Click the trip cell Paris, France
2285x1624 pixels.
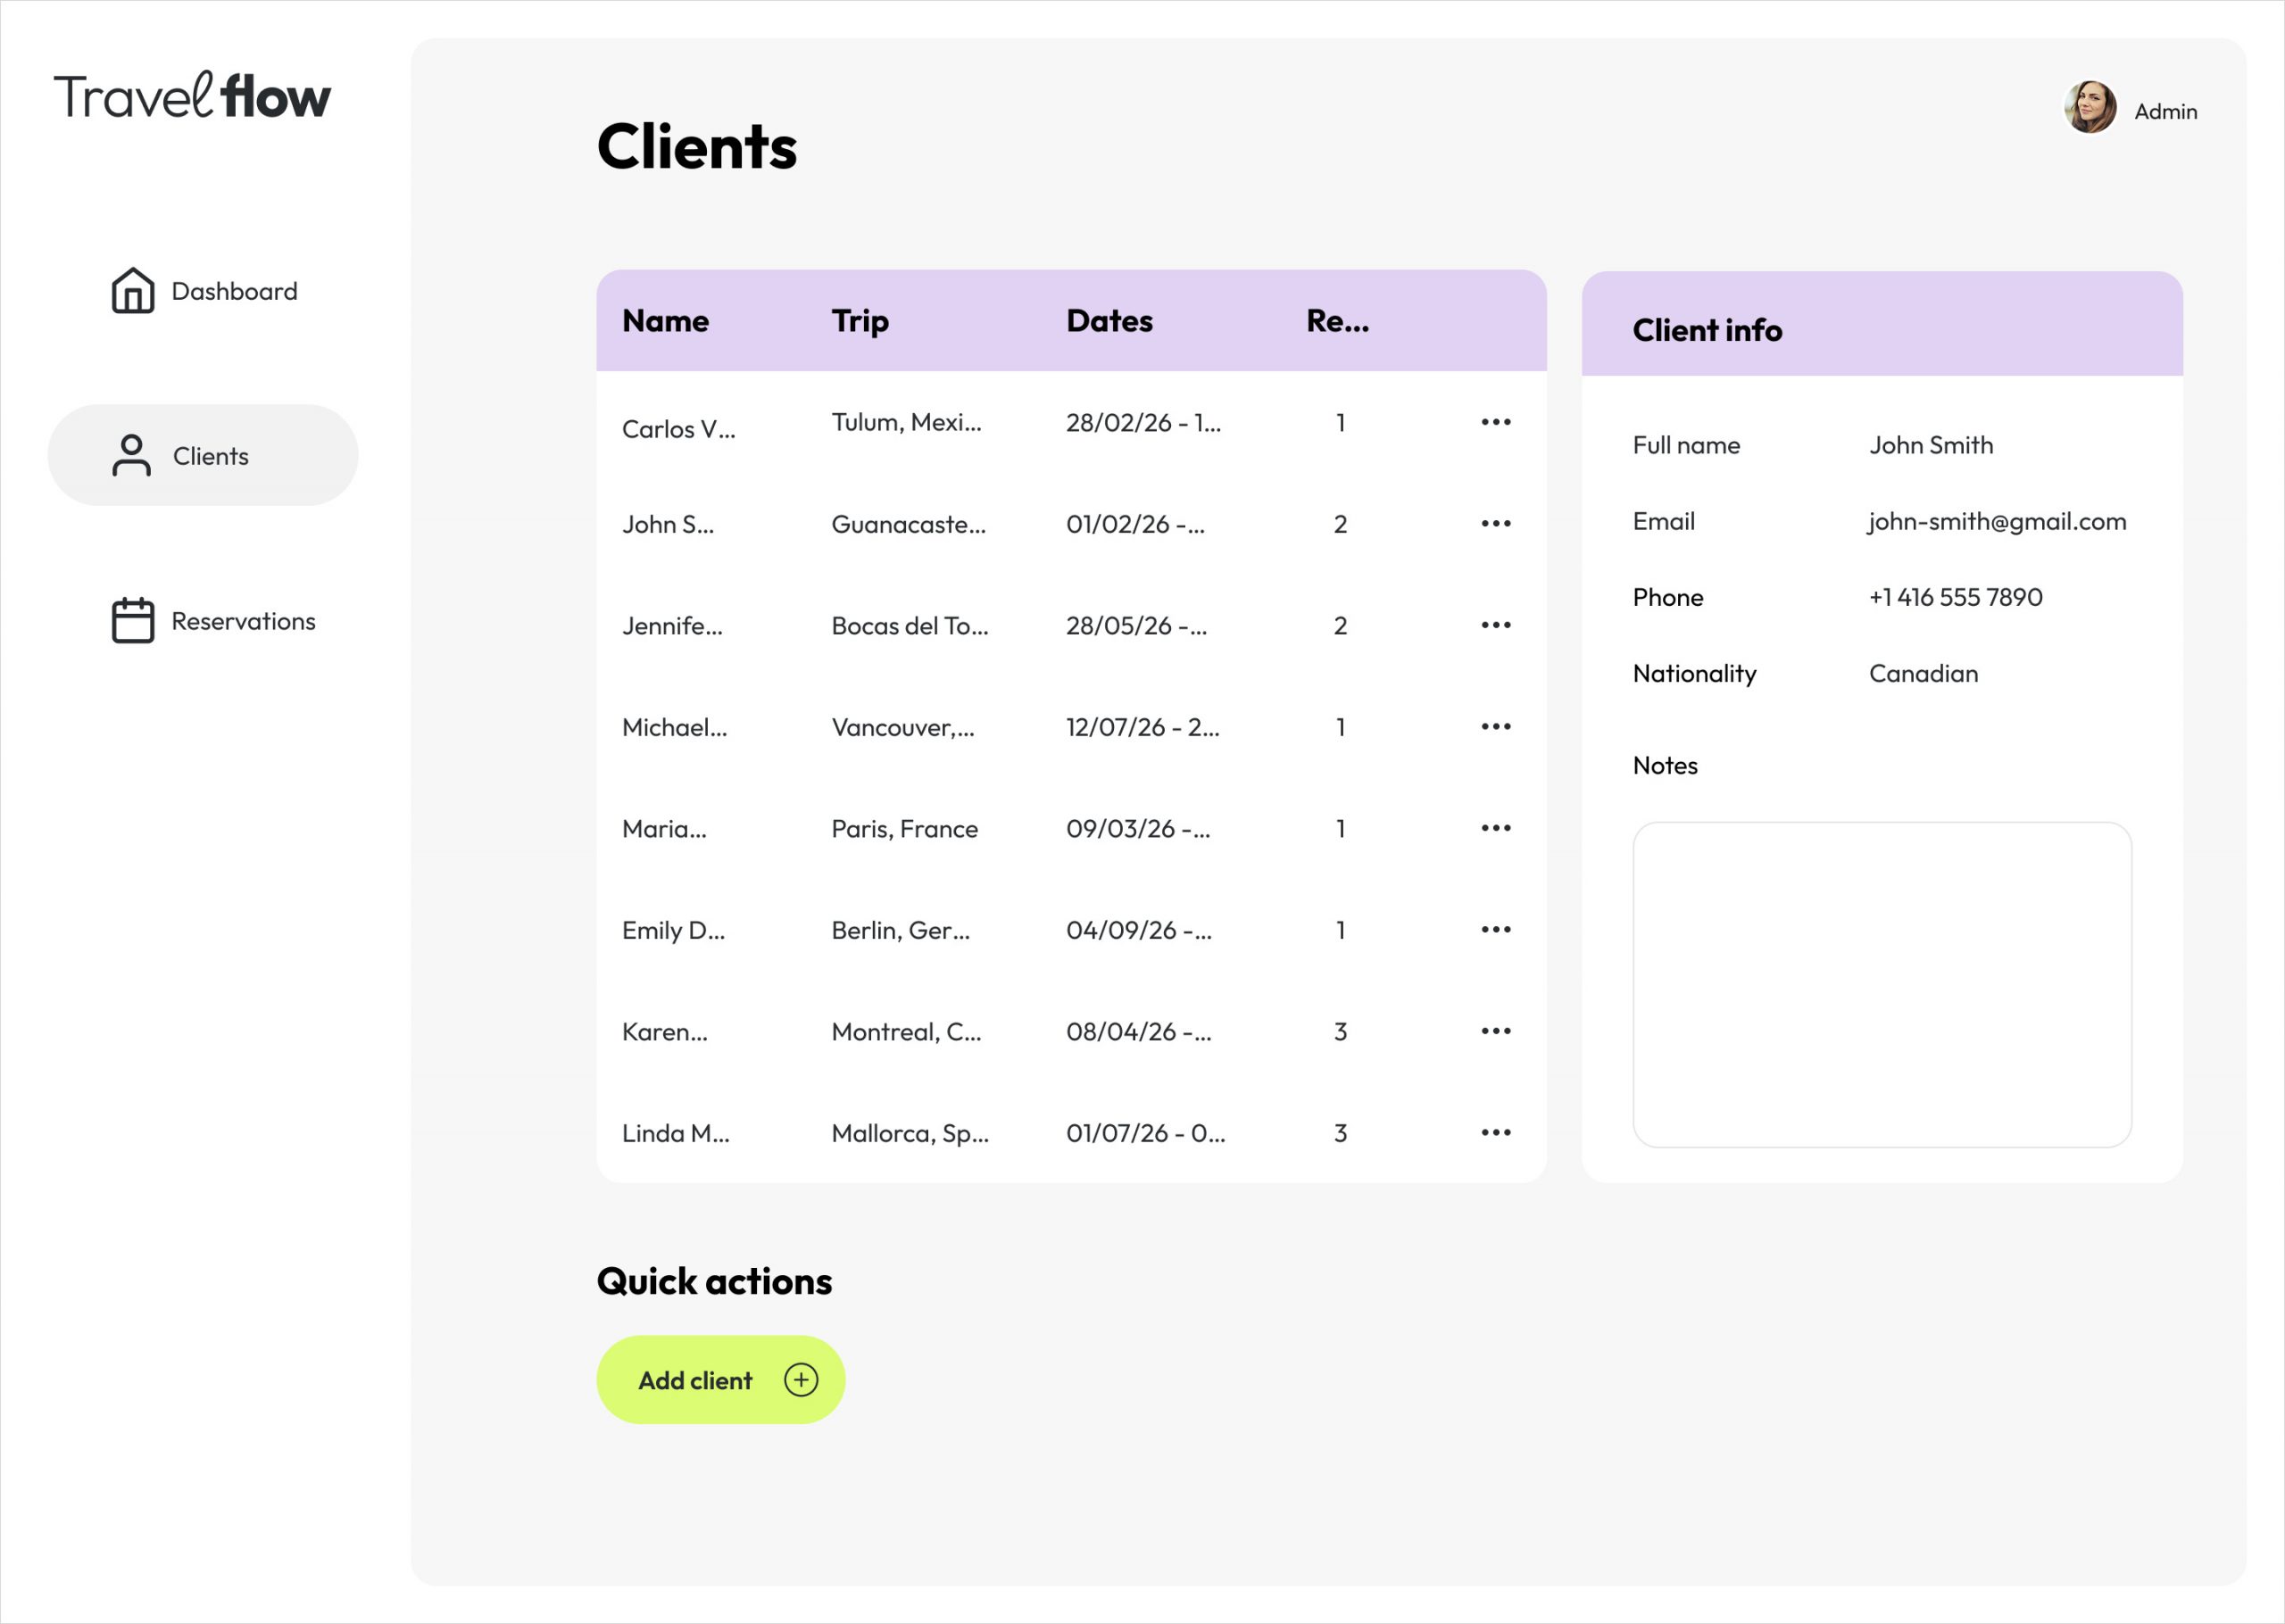pos(904,829)
